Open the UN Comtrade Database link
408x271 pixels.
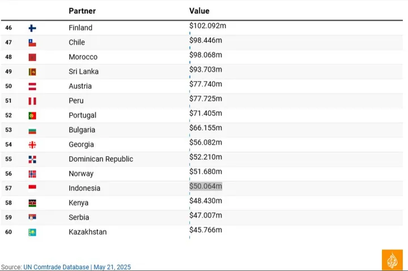[56, 267]
